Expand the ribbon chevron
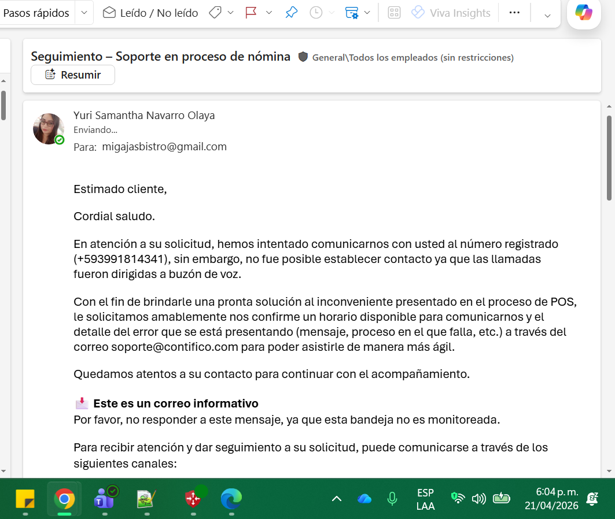The width and height of the screenshot is (615, 519). 547,16
